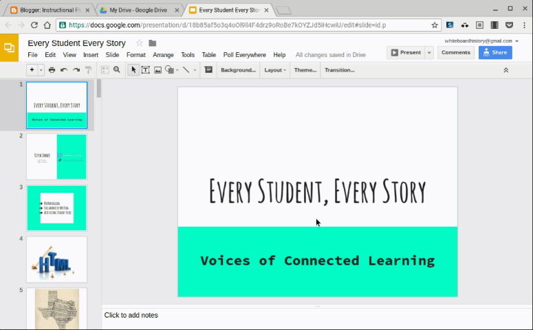Screen dimensions: 533x330
Task: Click the new slide plus button
Action: point(32,70)
